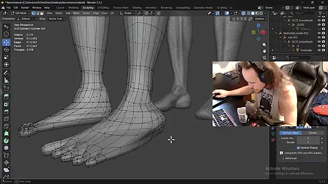Toggle viewport gizmos button
The height and width of the screenshot is (184, 328).
pos(217,13)
